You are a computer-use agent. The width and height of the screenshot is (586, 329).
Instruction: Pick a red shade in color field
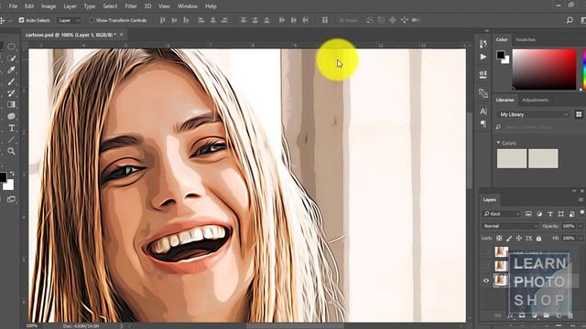[x=544, y=69]
